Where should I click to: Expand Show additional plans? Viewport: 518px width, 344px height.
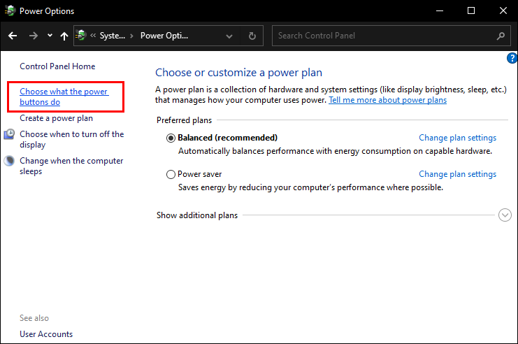[x=505, y=215]
